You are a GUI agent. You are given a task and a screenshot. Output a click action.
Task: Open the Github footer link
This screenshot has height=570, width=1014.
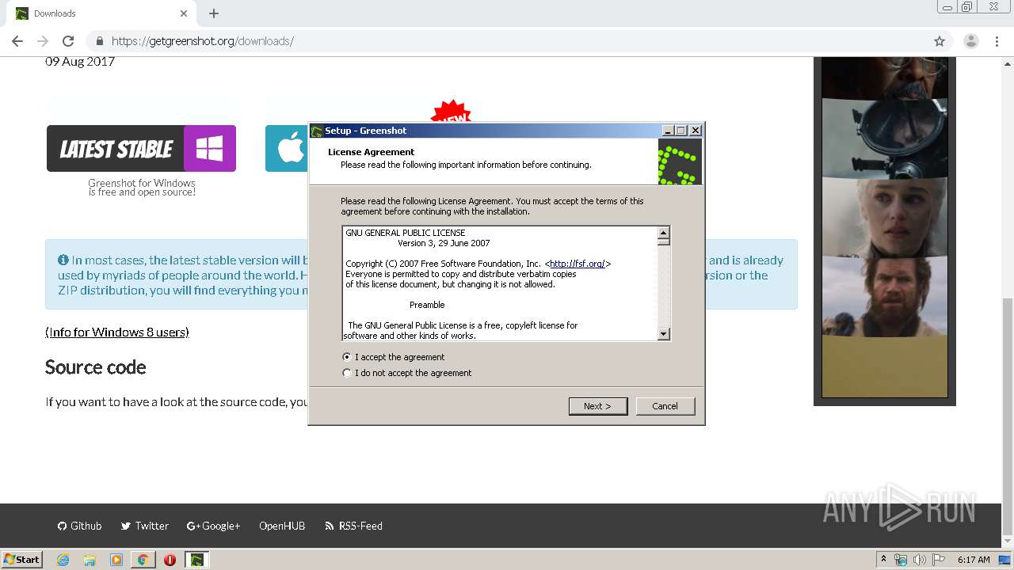(79, 526)
